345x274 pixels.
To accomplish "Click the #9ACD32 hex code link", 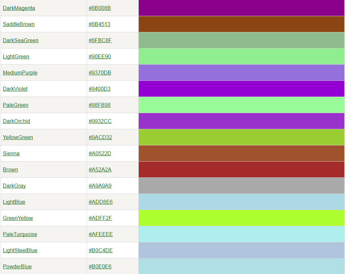I will pyautogui.click(x=100, y=137).
